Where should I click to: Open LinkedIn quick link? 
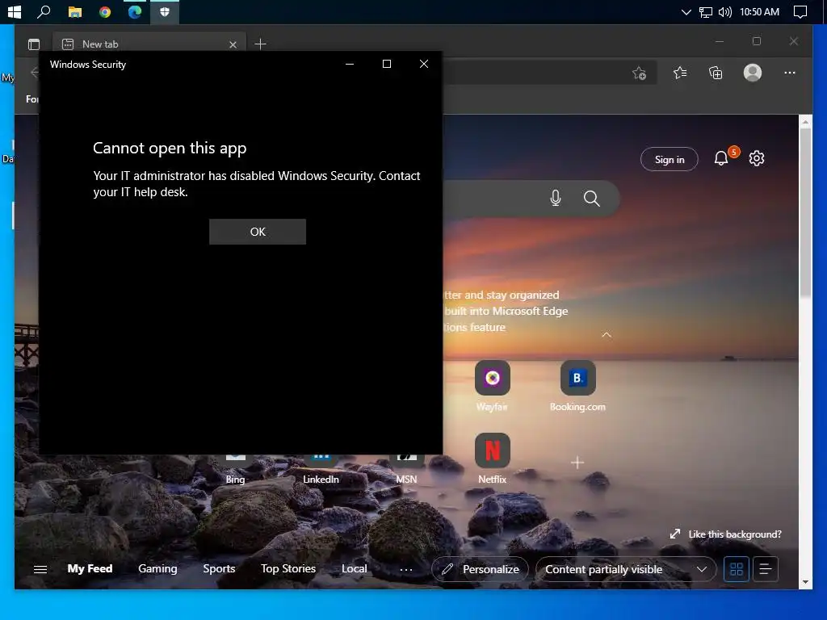tap(321, 469)
